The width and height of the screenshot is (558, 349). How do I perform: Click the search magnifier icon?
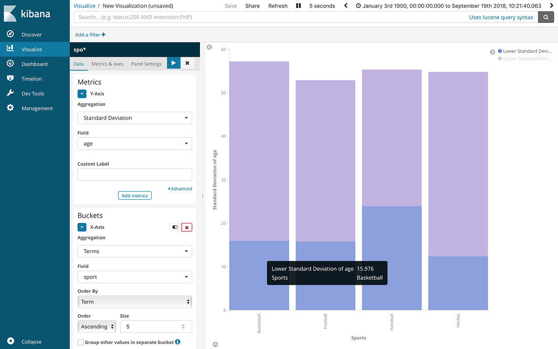[x=546, y=17]
